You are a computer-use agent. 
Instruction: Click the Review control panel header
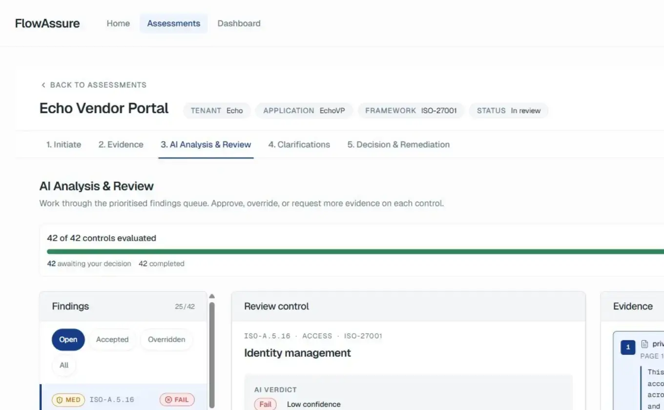pos(408,307)
